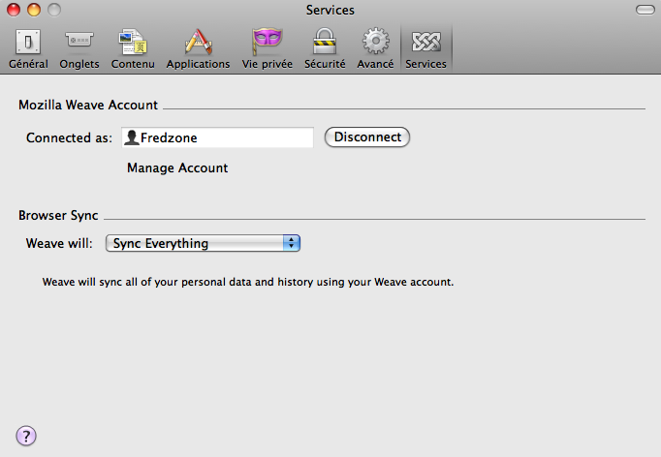Open the Applications preferences pane

198,48
